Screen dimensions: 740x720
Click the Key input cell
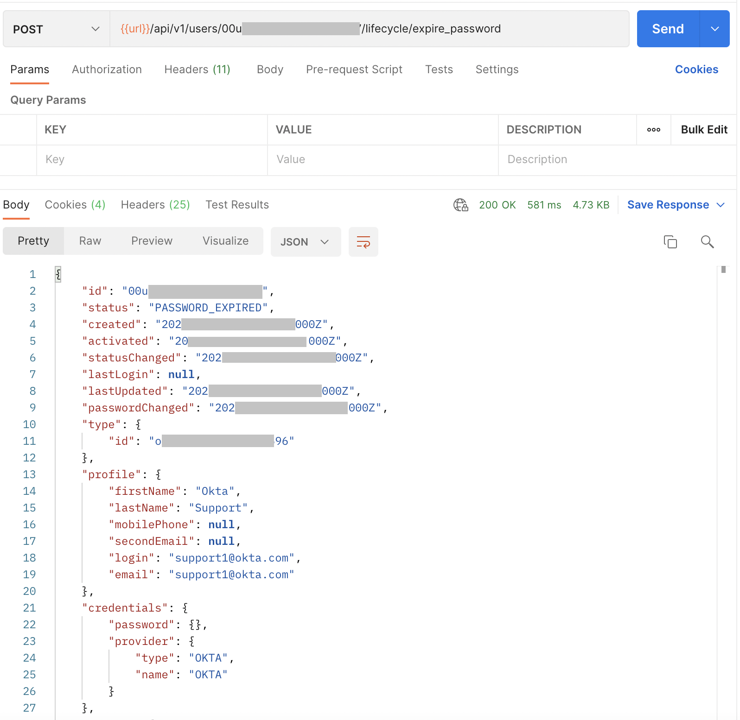click(152, 160)
